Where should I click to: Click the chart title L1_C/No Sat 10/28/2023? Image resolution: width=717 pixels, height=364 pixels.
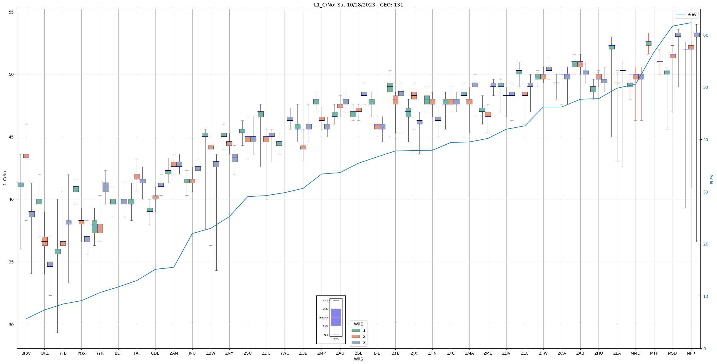point(358,5)
